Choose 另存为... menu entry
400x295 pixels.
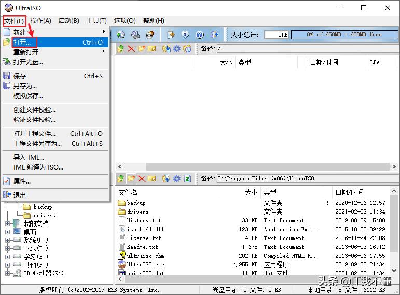point(56,86)
